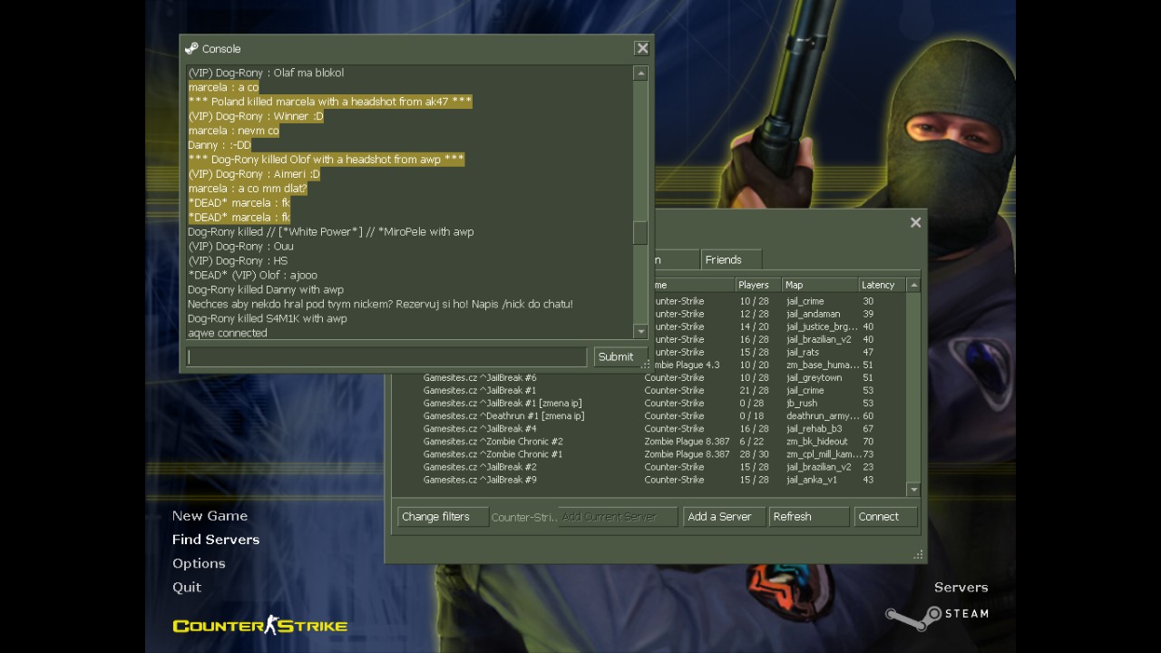Click the Add a Server button
Image resolution: width=1161 pixels, height=653 pixels.
[x=725, y=517]
